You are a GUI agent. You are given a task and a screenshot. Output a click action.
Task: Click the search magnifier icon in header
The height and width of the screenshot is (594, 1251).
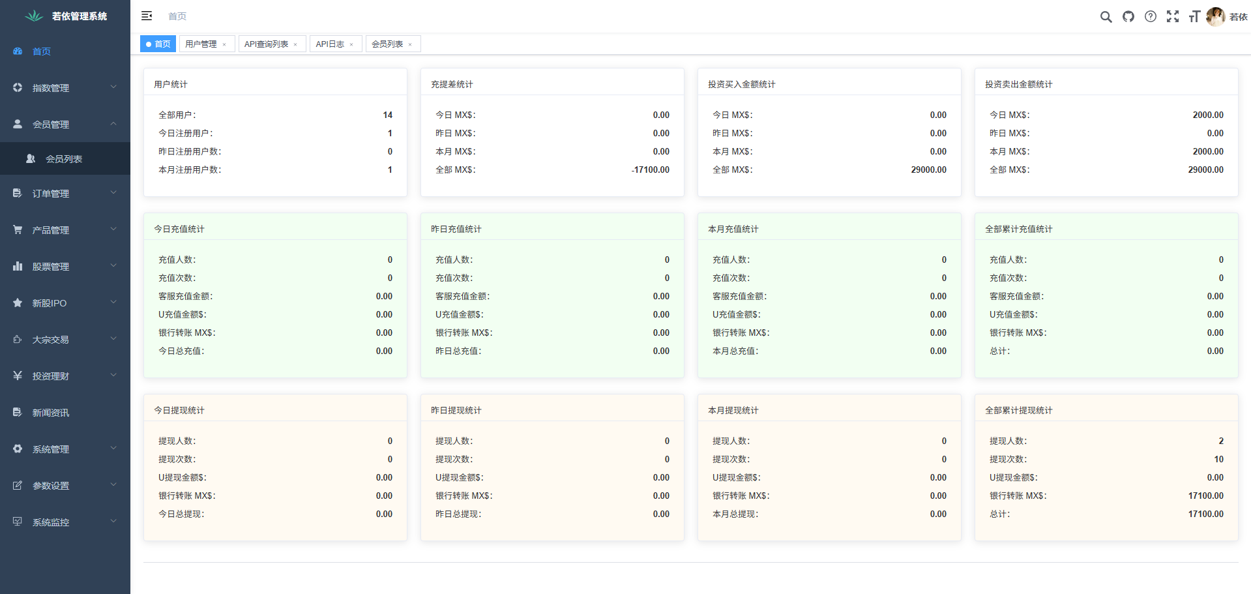click(x=1106, y=17)
